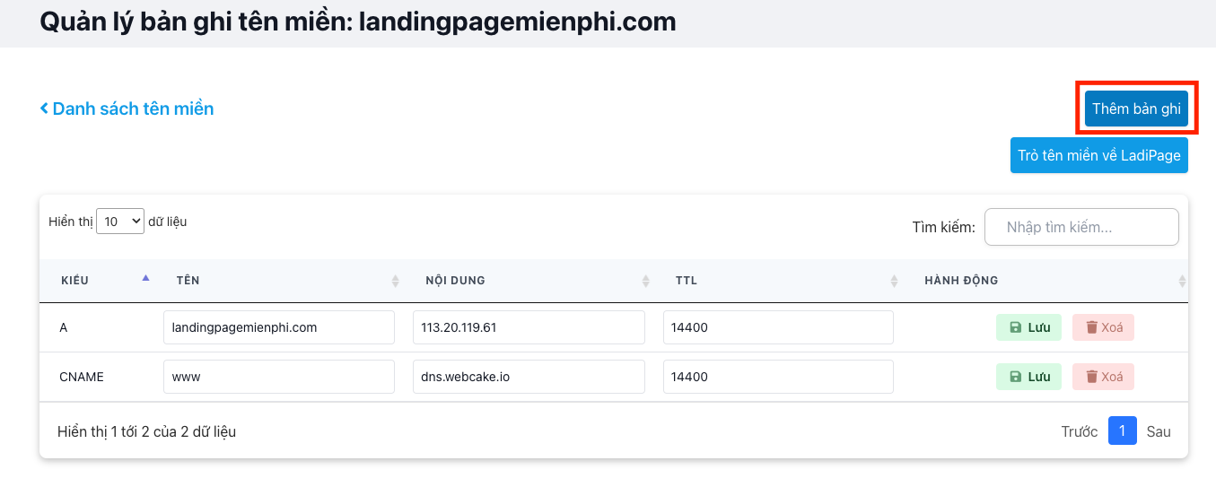Image resolution: width=1216 pixels, height=487 pixels.
Task: Sort the HÀNH ĐỘNG column using its arrows
Action: coord(1181,281)
